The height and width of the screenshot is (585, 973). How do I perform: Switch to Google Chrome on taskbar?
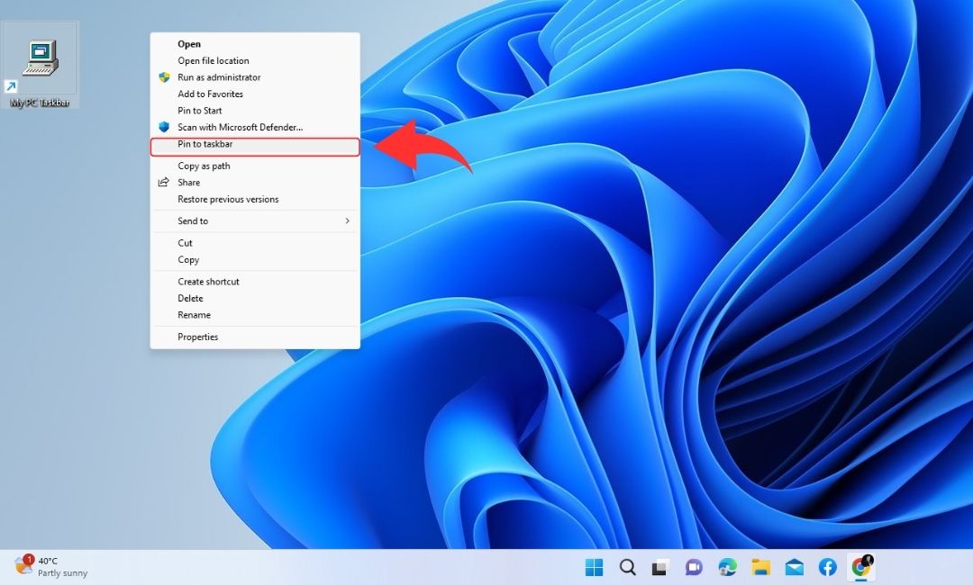click(x=861, y=566)
